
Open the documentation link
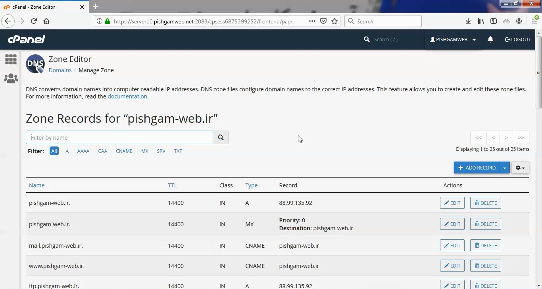click(x=127, y=96)
